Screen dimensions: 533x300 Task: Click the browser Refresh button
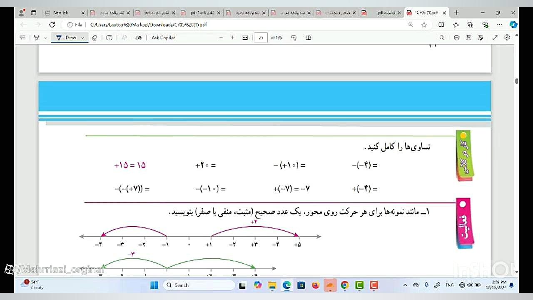coord(52,25)
